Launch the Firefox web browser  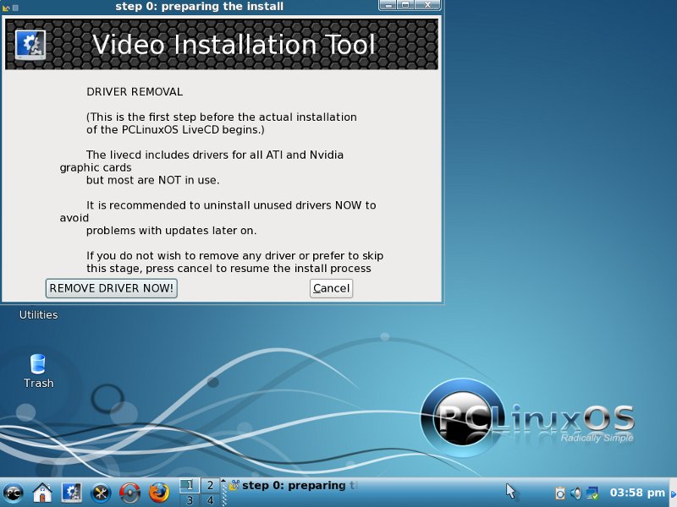(x=158, y=492)
